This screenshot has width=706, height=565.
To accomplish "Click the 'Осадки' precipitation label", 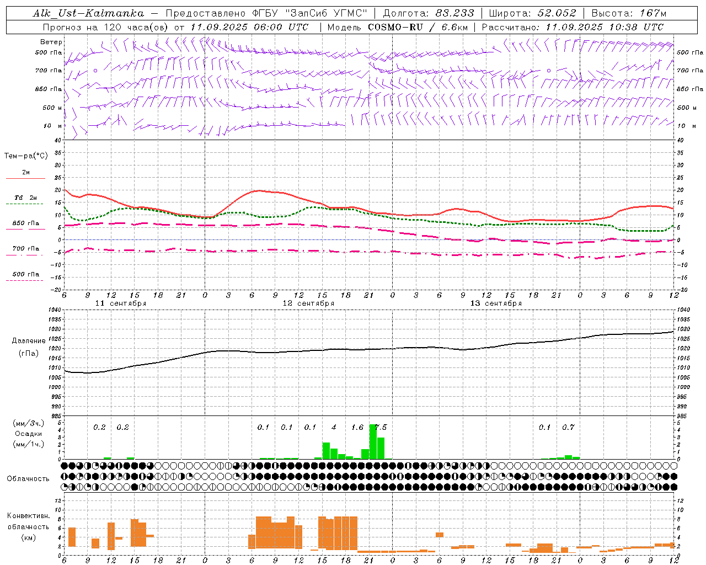I will click(28, 434).
